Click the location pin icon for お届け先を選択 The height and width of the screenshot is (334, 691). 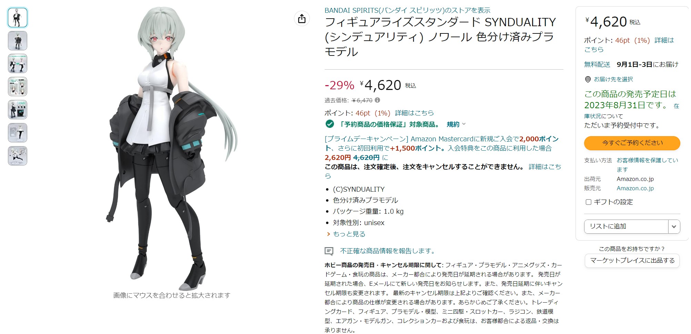click(588, 79)
